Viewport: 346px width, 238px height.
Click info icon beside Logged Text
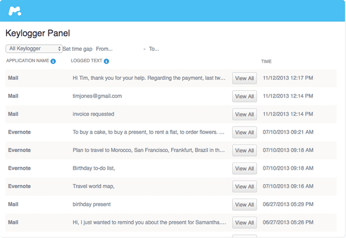(106, 62)
